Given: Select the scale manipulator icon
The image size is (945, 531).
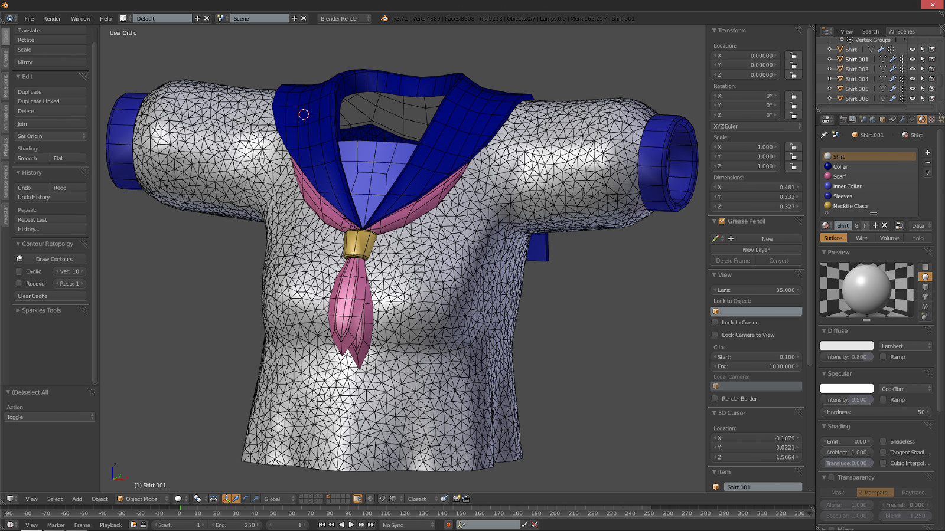Looking at the screenshot, I should [255, 499].
